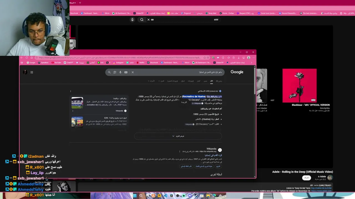Open the ICN Real Madrid Barcelona source card

coord(99,122)
